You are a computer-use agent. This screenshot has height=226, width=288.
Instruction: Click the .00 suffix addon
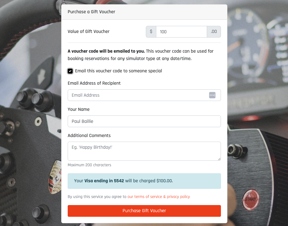click(x=214, y=32)
